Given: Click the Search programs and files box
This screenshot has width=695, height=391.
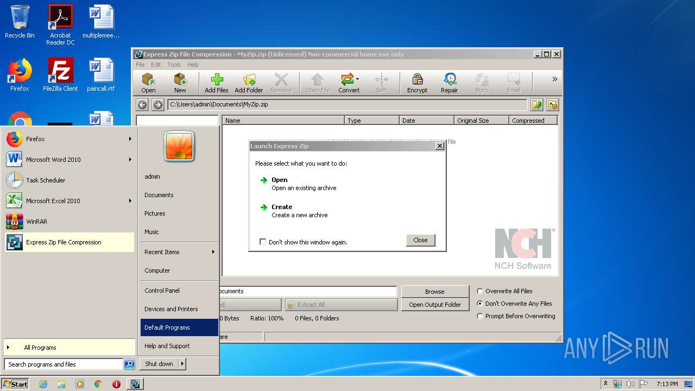Looking at the screenshot, I should click(64, 364).
